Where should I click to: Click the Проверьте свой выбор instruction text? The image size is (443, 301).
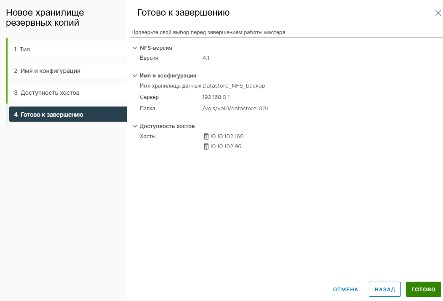[x=209, y=32]
